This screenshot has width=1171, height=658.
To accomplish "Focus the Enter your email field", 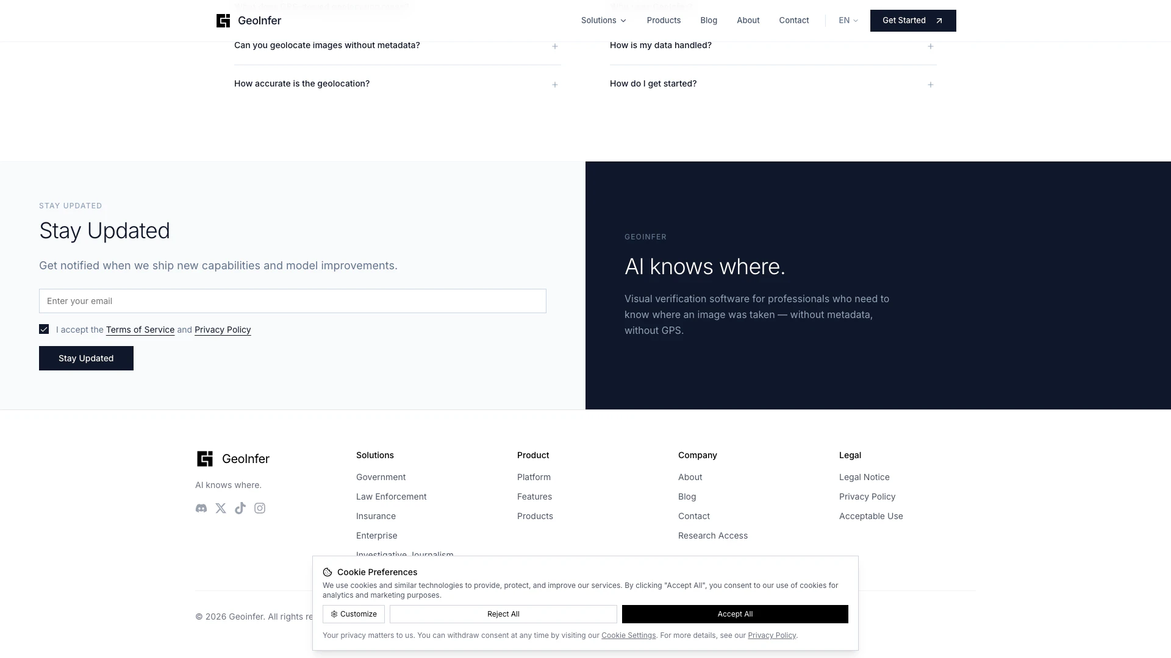I will click(293, 301).
